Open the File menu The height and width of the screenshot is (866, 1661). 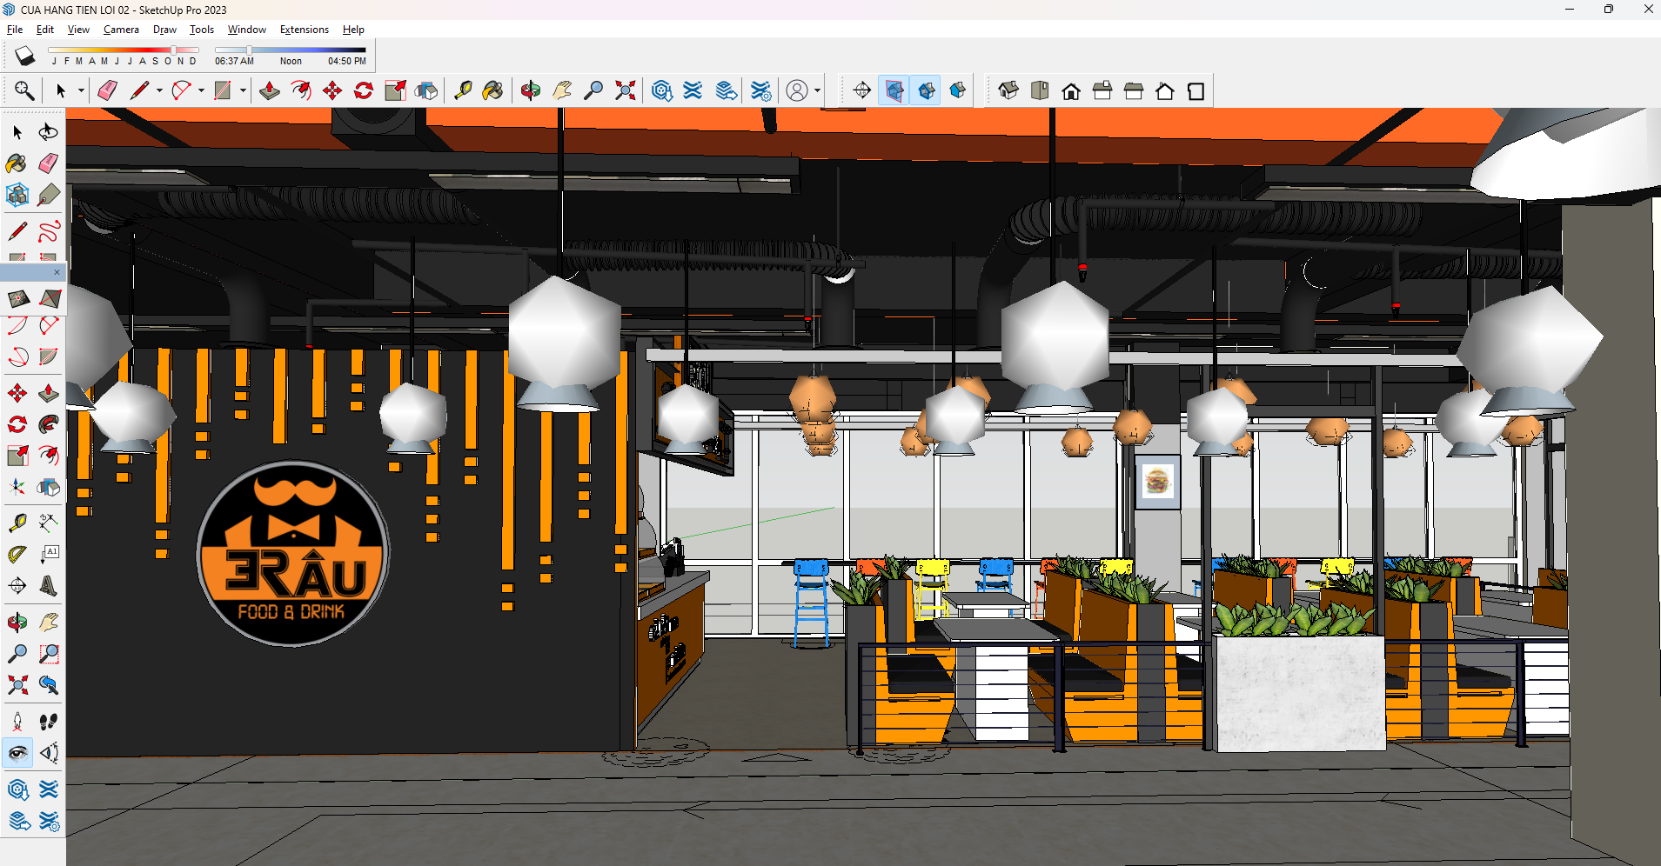(x=15, y=30)
